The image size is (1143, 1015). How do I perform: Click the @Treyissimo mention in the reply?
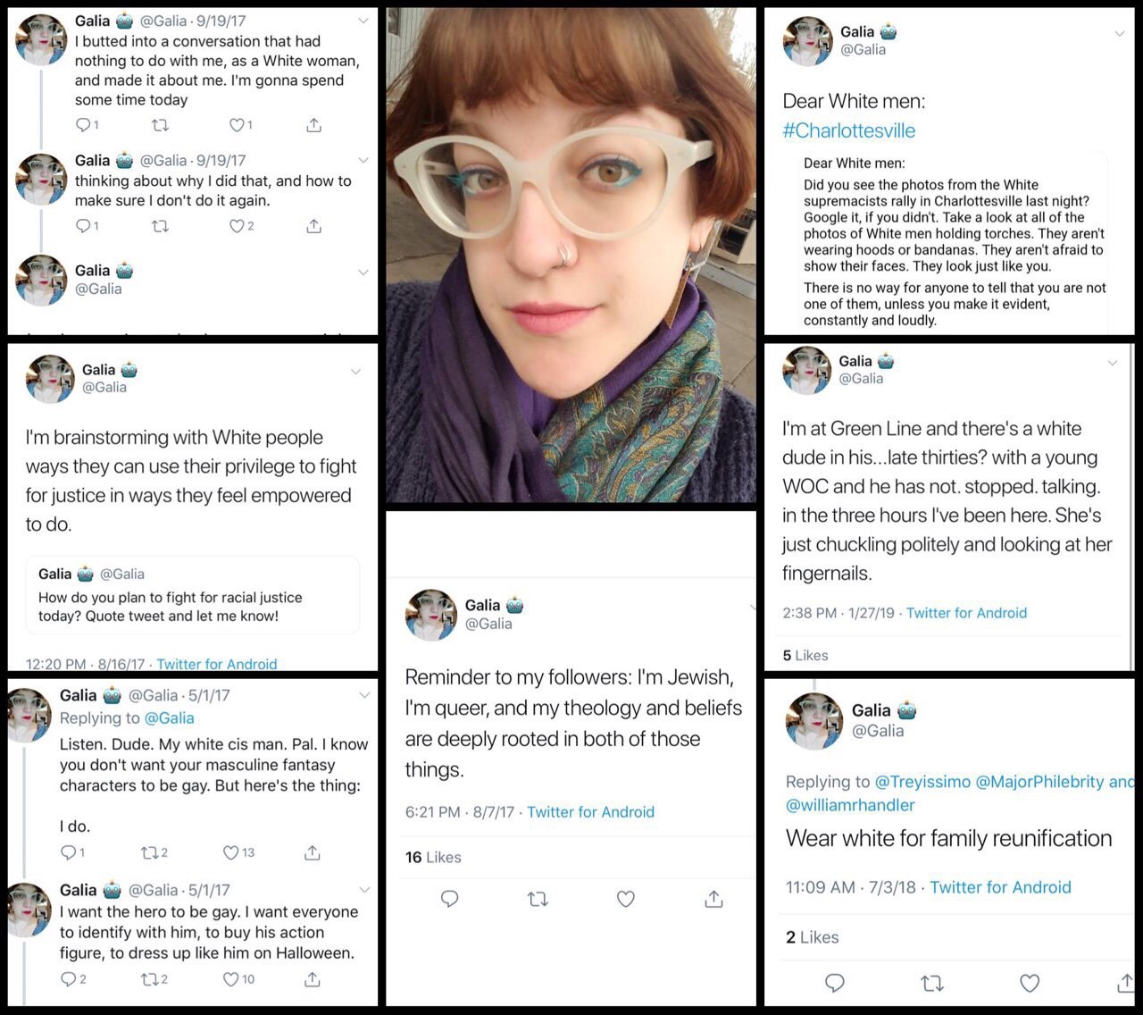click(x=922, y=782)
